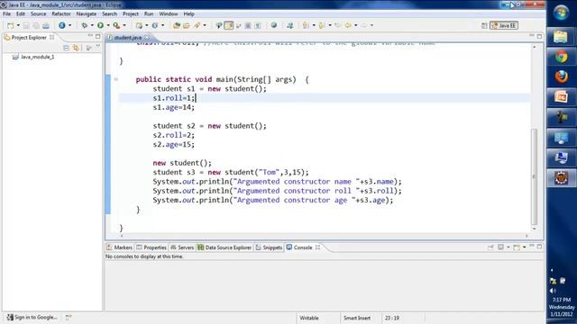Click the New file toolbar icon

[x=10, y=25]
